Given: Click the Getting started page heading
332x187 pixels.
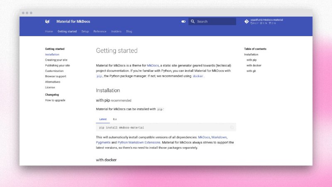Looking at the screenshot, I should [x=117, y=51].
